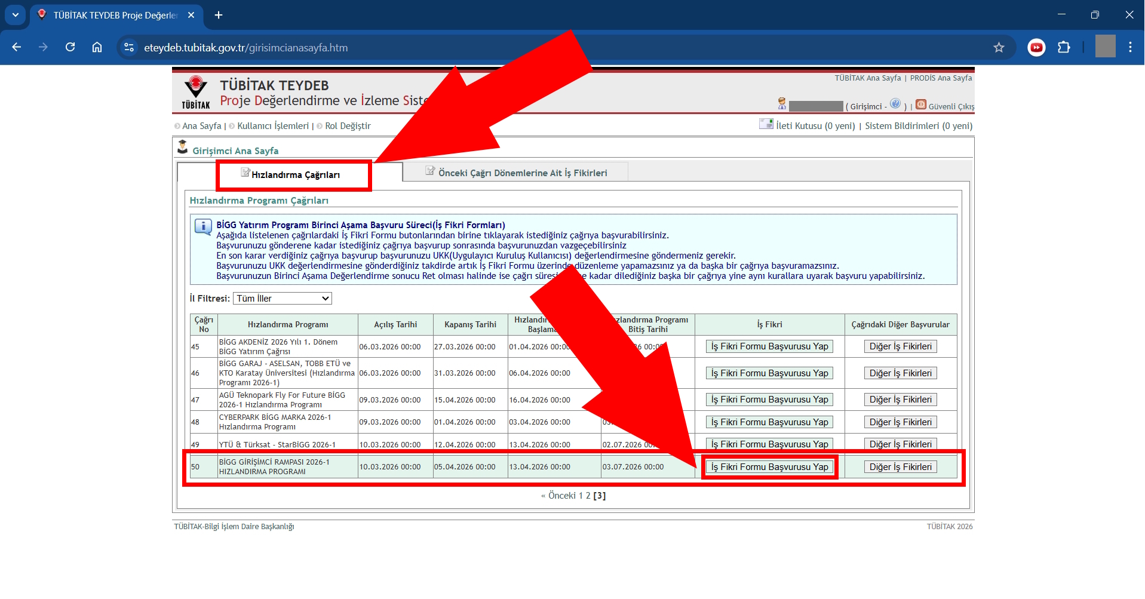
Task: Click the bookmark star icon
Action: coord(999,48)
